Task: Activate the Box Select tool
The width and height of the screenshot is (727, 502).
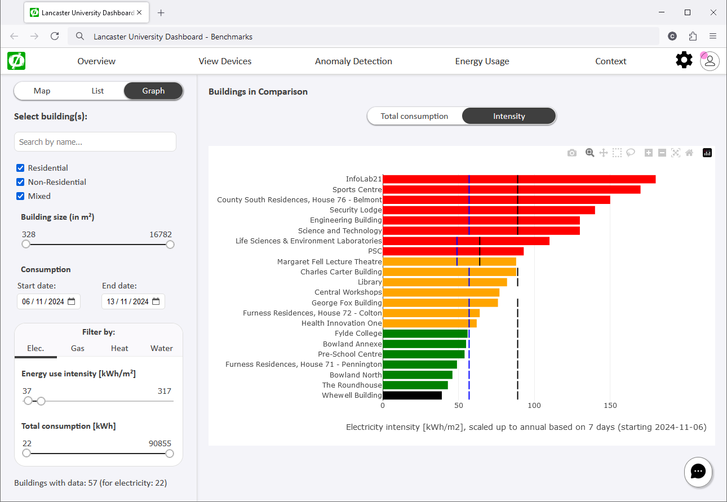Action: pyautogui.click(x=617, y=153)
